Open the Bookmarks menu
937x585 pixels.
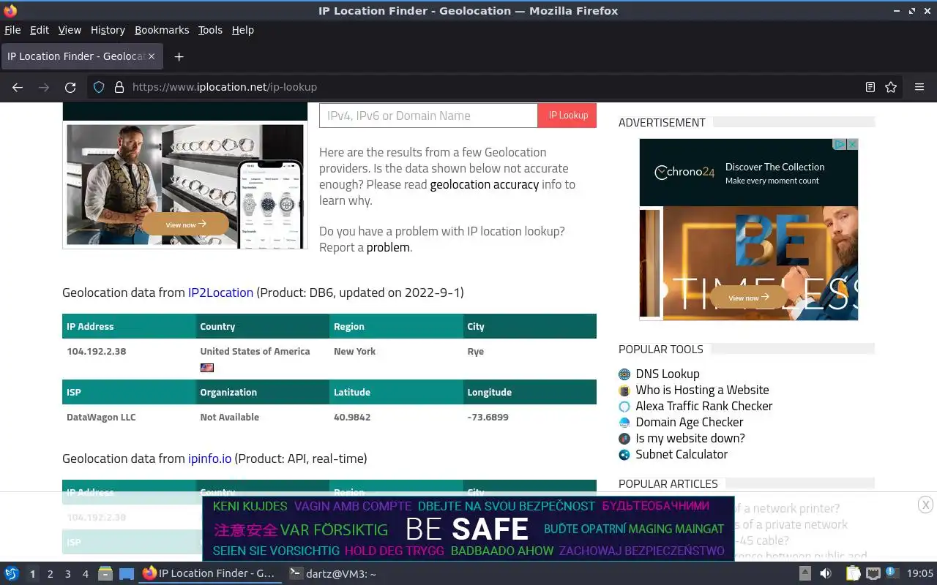tap(162, 30)
